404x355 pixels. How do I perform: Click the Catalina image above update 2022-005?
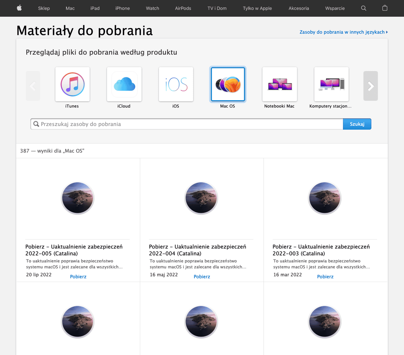78,198
